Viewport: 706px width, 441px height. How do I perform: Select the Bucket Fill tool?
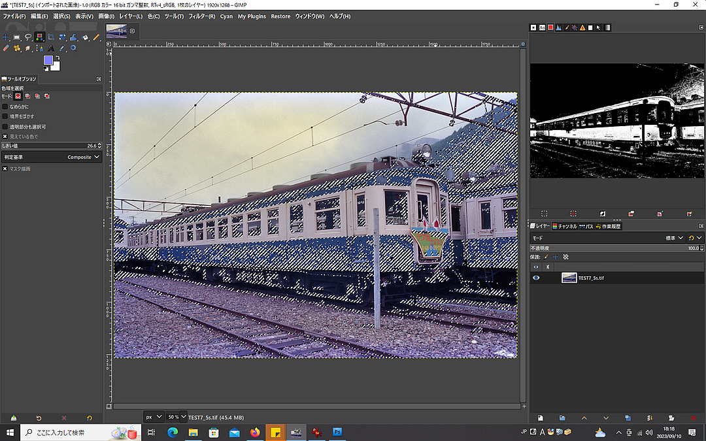(x=85, y=37)
